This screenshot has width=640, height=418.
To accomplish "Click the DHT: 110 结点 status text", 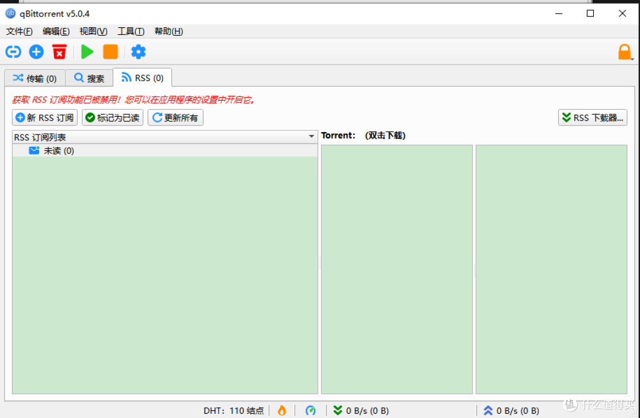I will [x=233, y=411].
